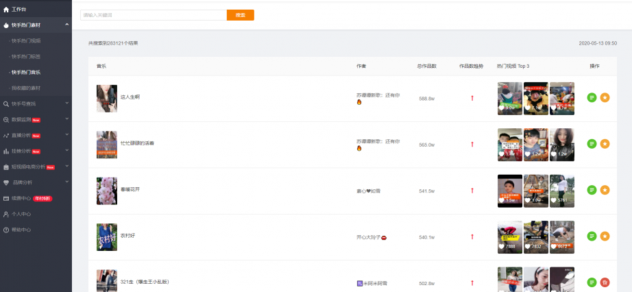Image resolution: width=632 pixels, height=292 pixels.
Task: Open 春暖花开 video with 5761 likes
Action: [562, 191]
